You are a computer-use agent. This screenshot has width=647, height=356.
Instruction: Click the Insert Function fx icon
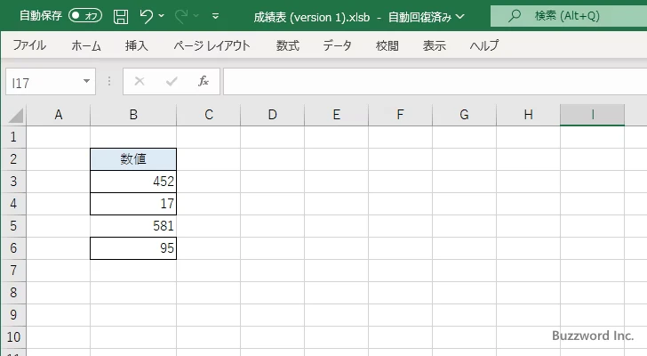pyautogui.click(x=204, y=81)
